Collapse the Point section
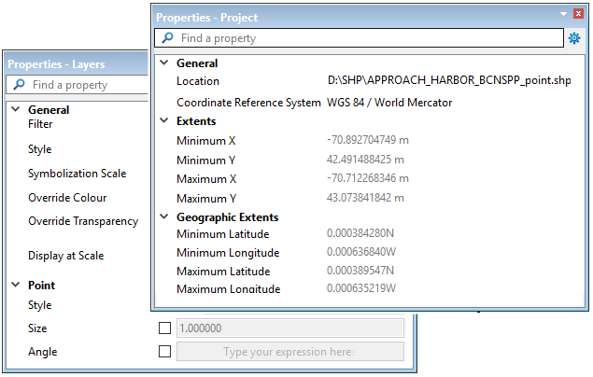Screen dimensions: 593x377 [x=16, y=286]
